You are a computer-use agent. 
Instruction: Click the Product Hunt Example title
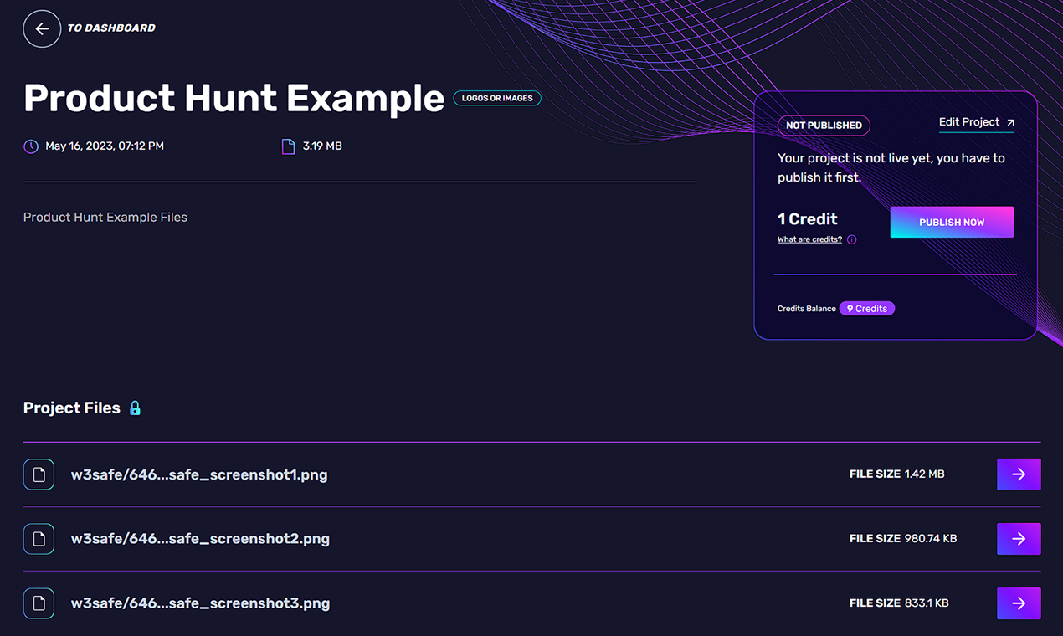pos(234,99)
